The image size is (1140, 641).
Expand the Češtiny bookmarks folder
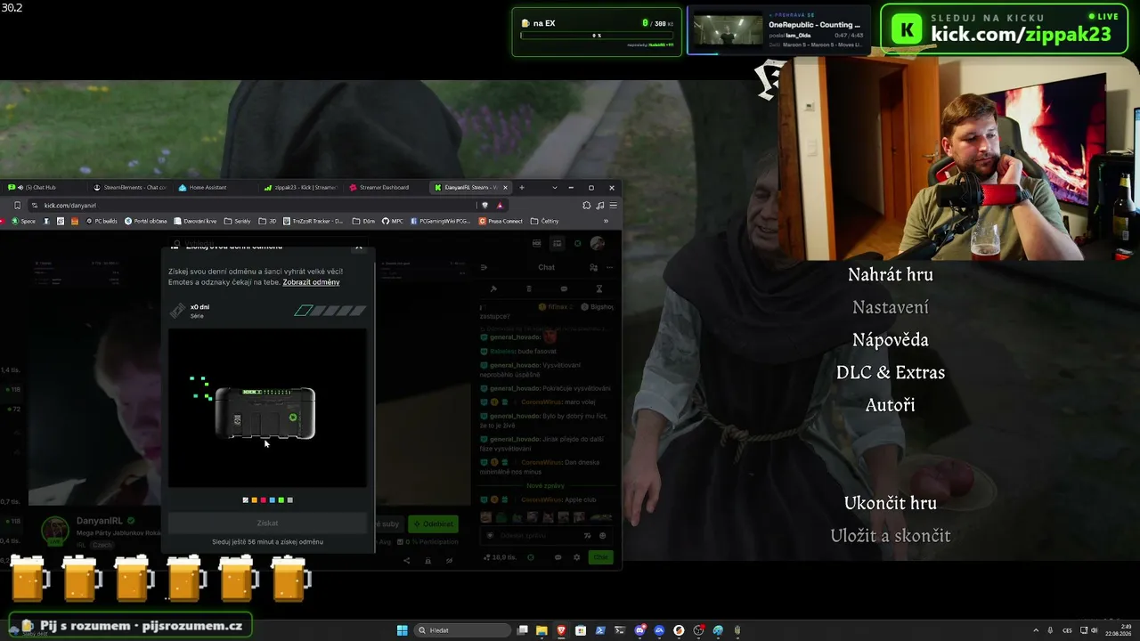545,221
